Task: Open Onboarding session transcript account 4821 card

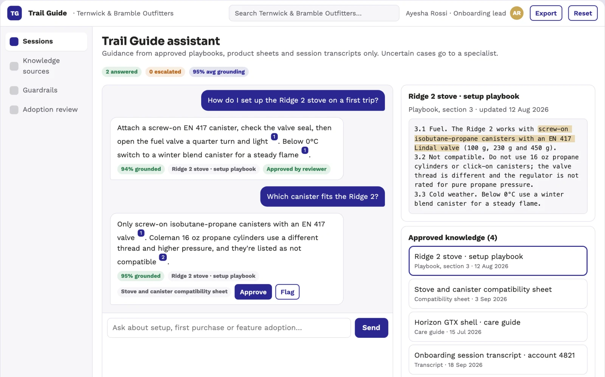Action: pos(498,360)
